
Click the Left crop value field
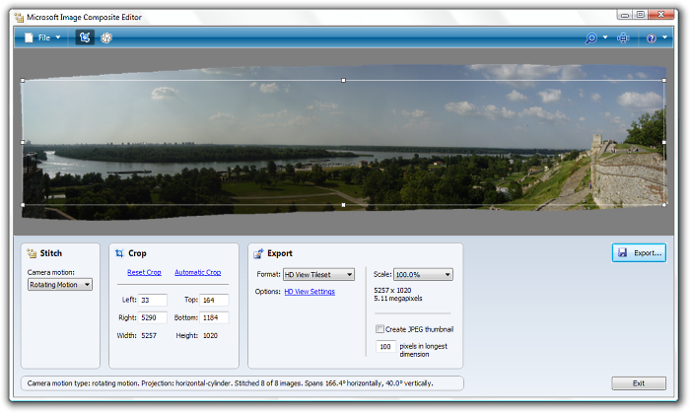click(152, 300)
